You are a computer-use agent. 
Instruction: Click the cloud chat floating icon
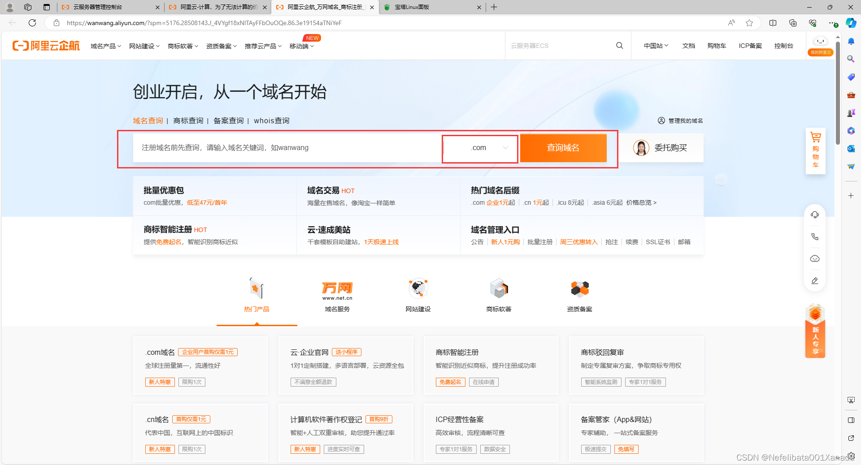click(x=815, y=258)
